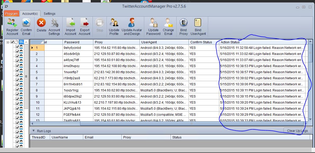Click the table select-all corner cell
Viewport: 315px width, 153px height.
tap(37, 42)
